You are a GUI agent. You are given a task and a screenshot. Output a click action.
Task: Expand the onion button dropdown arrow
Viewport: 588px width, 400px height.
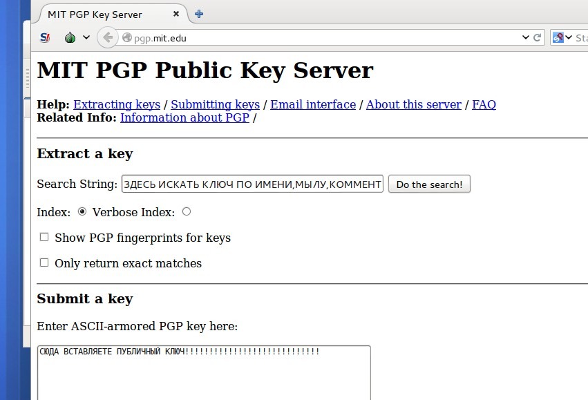(x=86, y=37)
